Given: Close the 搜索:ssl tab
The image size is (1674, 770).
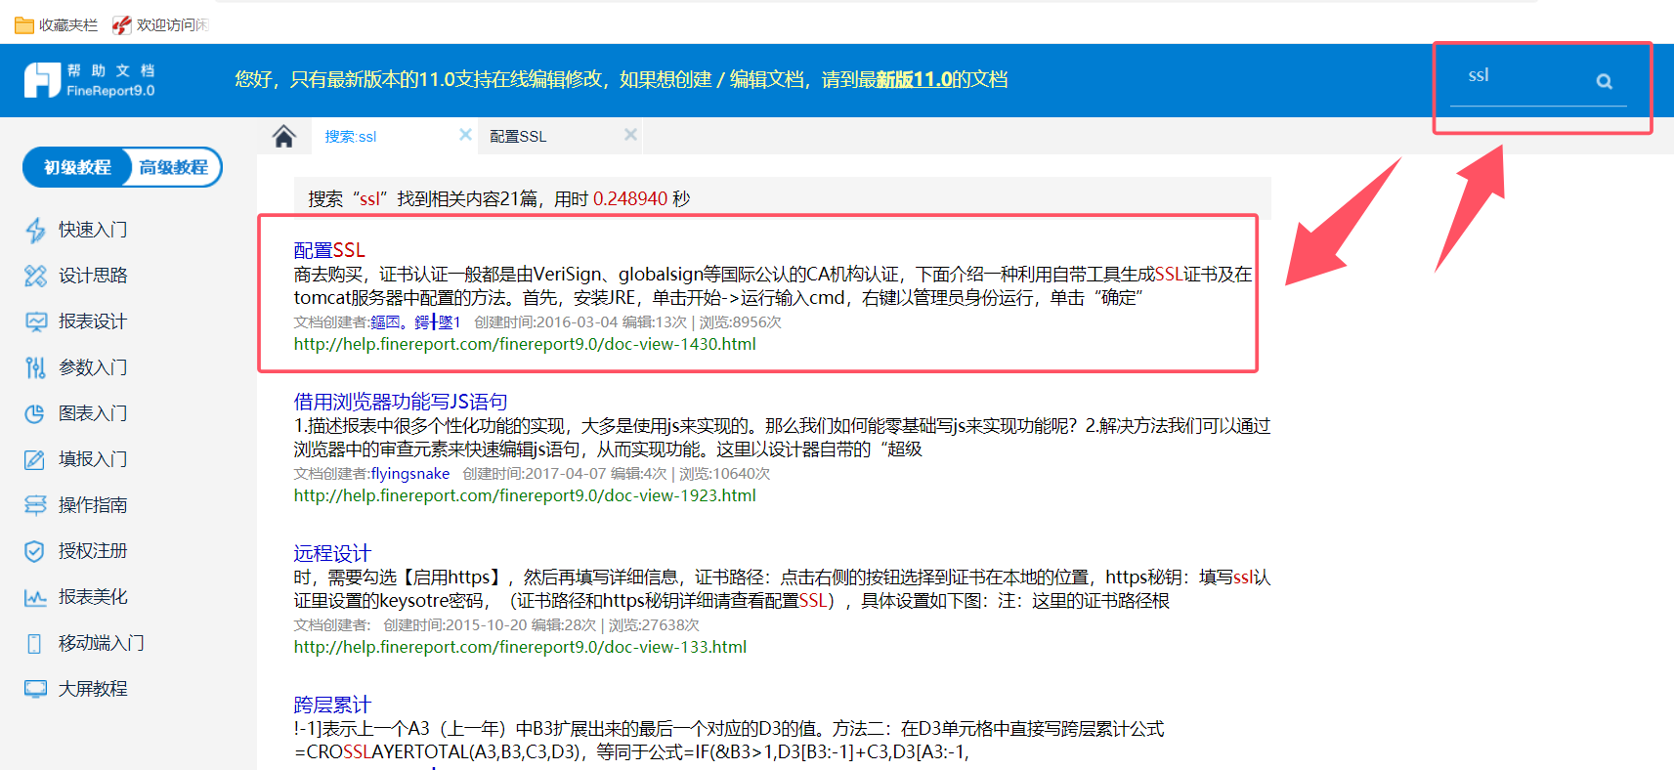Looking at the screenshot, I should [x=465, y=135].
